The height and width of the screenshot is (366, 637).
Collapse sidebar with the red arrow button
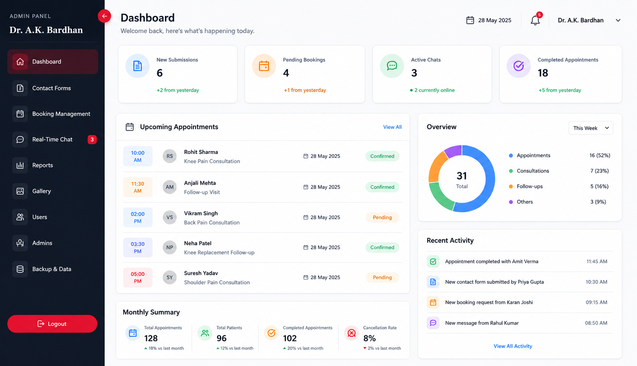[104, 16]
